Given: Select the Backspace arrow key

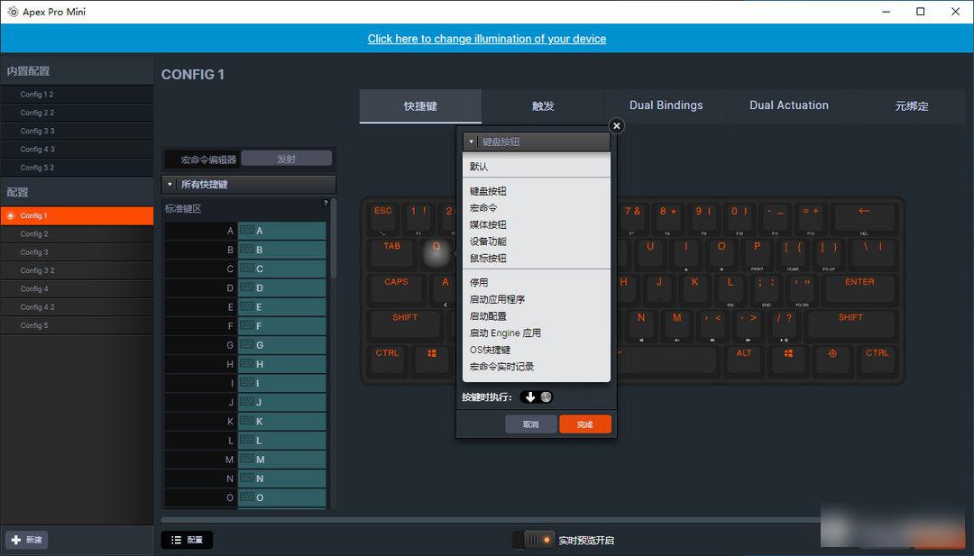Looking at the screenshot, I should [x=864, y=216].
